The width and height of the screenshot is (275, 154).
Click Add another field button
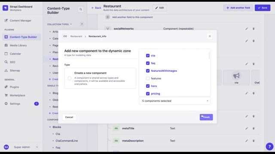[x=238, y=8]
